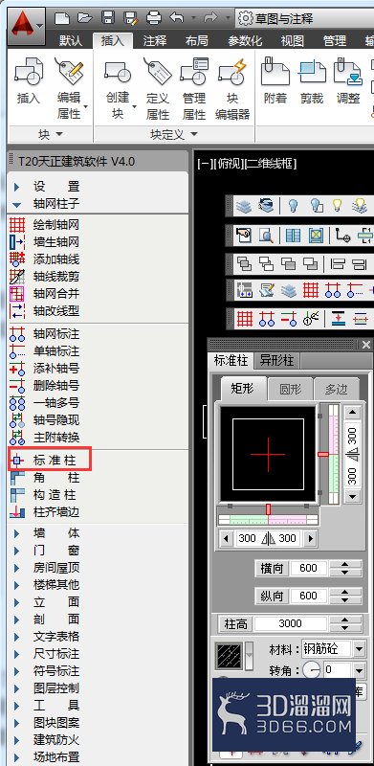Switch to the 参数化 ribbon tab
This screenshot has width=374, height=766.
[245, 40]
